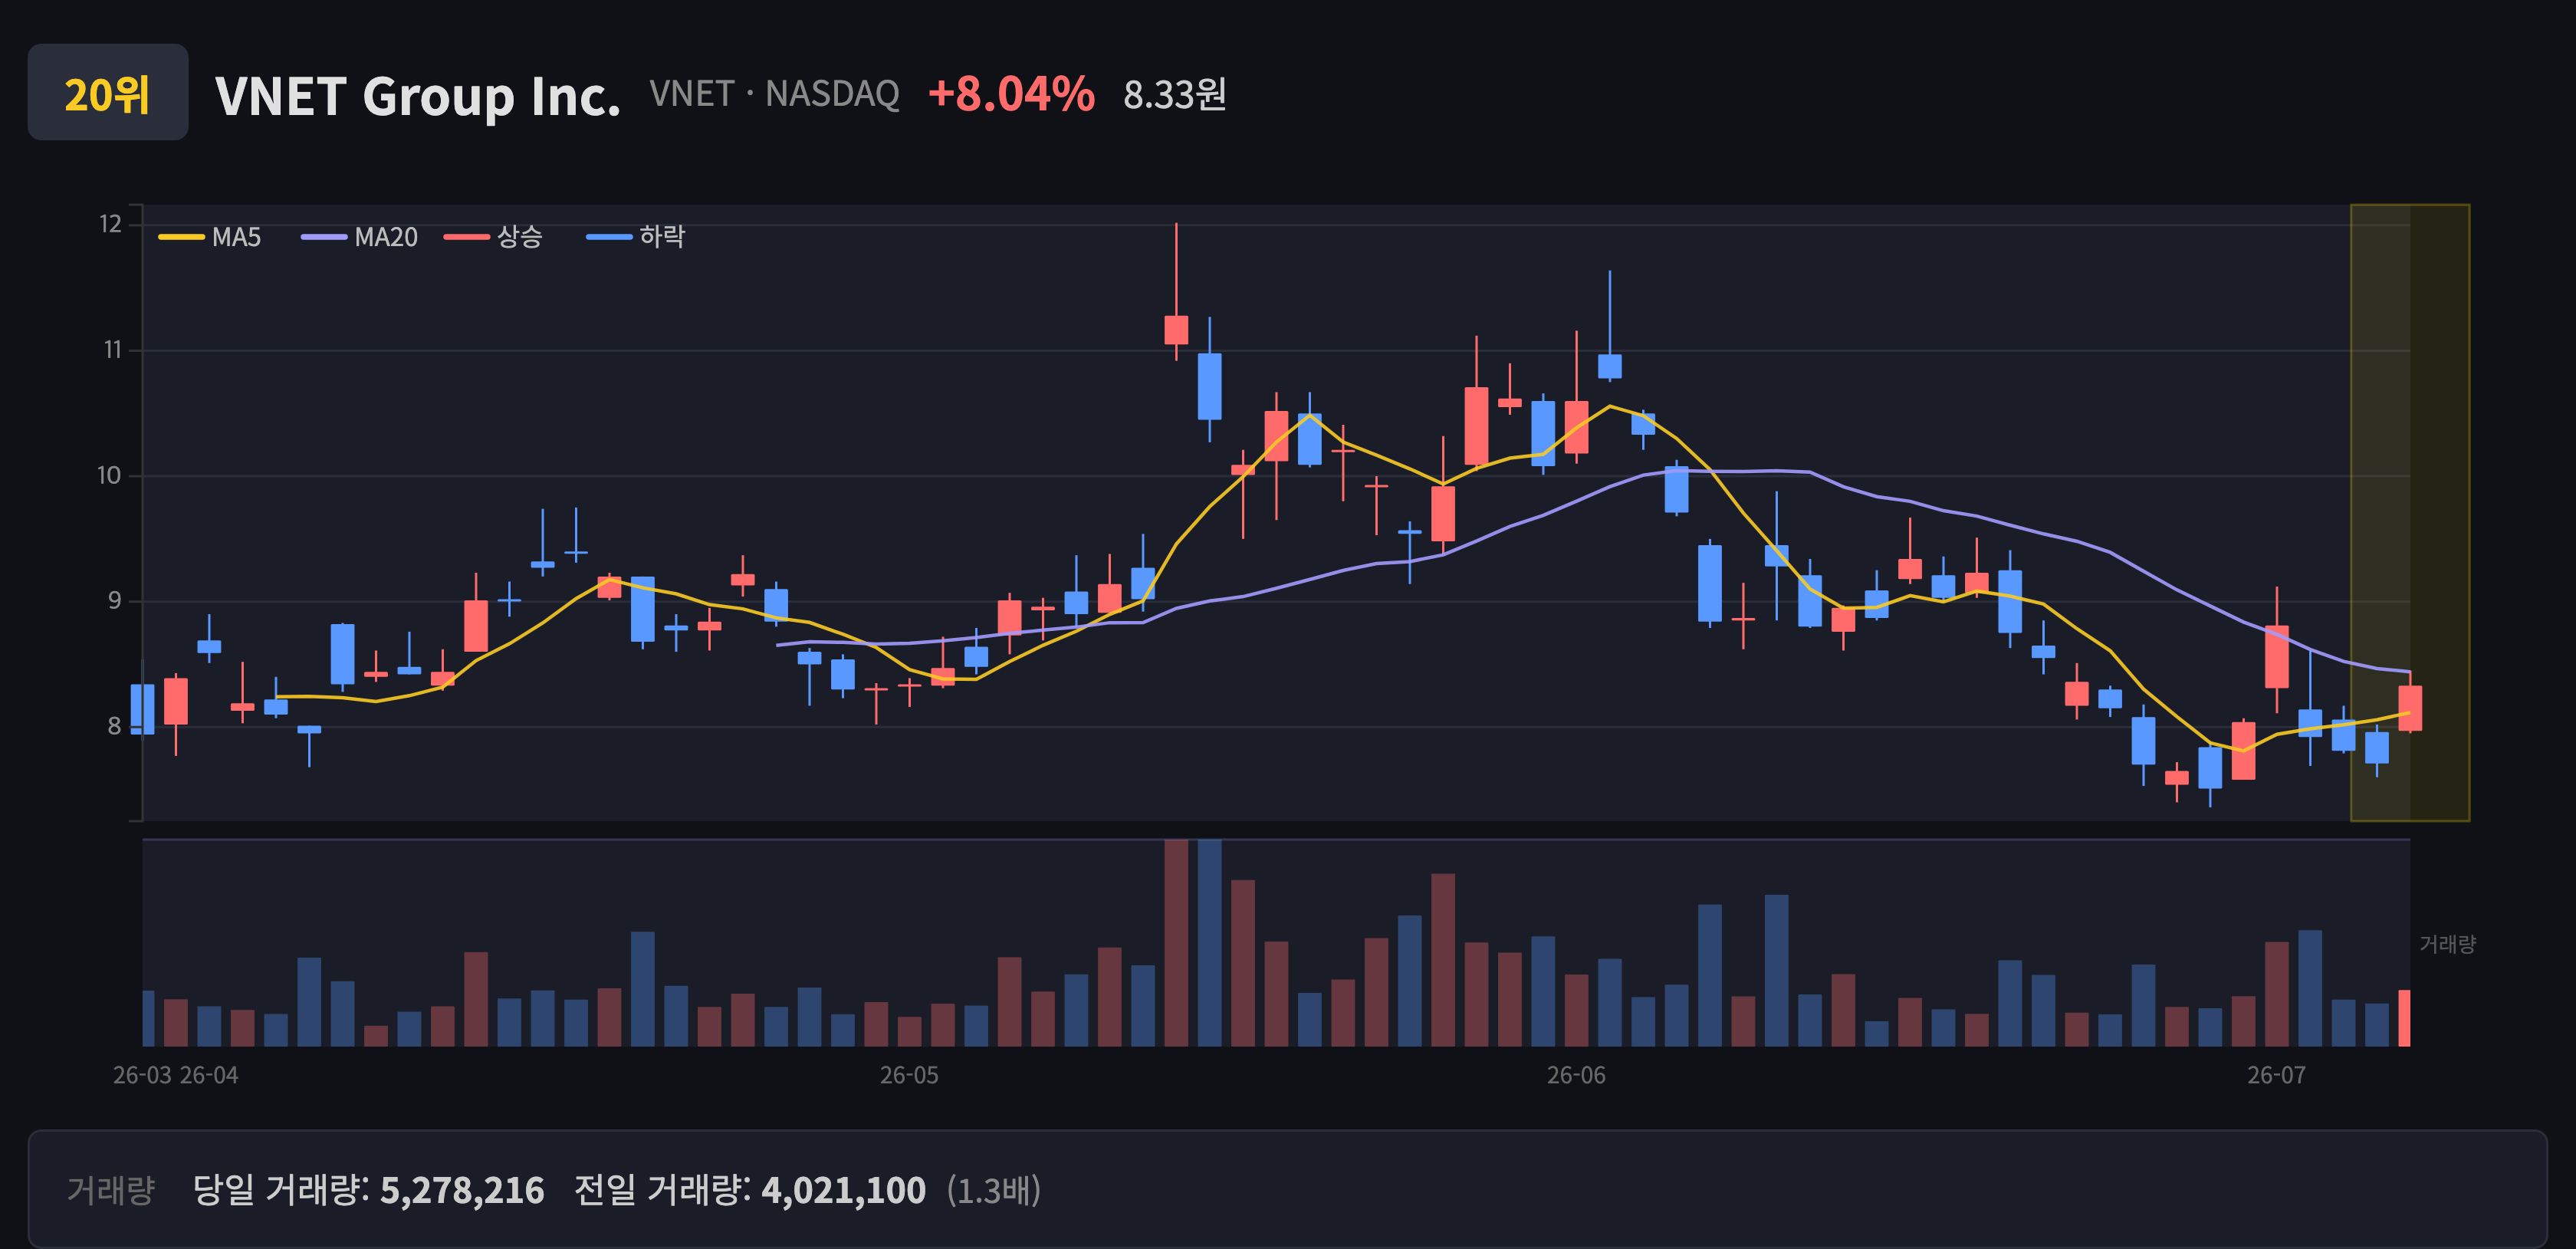
Task: Click the 20위 rank badge
Action: coord(107,93)
